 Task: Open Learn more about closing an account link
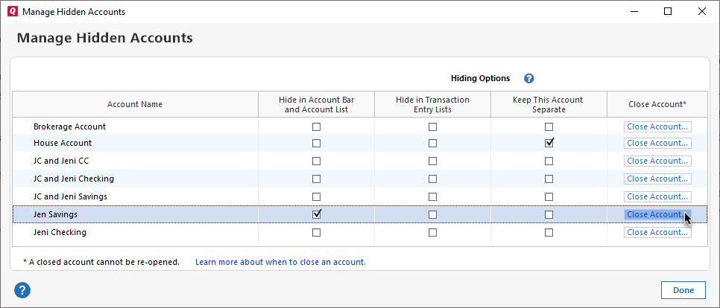[280, 262]
